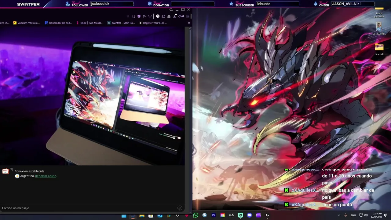Click the 'Conexión establecida.' status text
391x220 pixels.
click(x=30, y=171)
